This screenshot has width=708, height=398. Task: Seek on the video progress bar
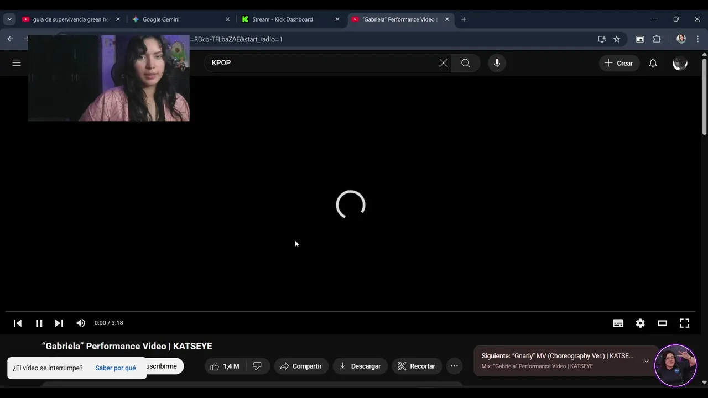350,312
